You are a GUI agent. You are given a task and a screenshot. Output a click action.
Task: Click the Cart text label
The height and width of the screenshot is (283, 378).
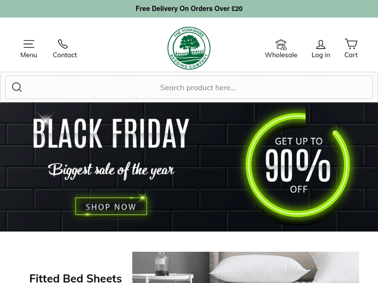coord(351,55)
